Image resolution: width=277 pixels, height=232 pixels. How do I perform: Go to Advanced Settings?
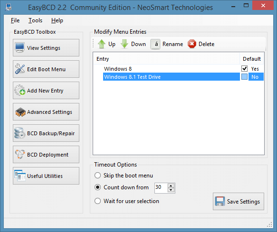(x=46, y=112)
